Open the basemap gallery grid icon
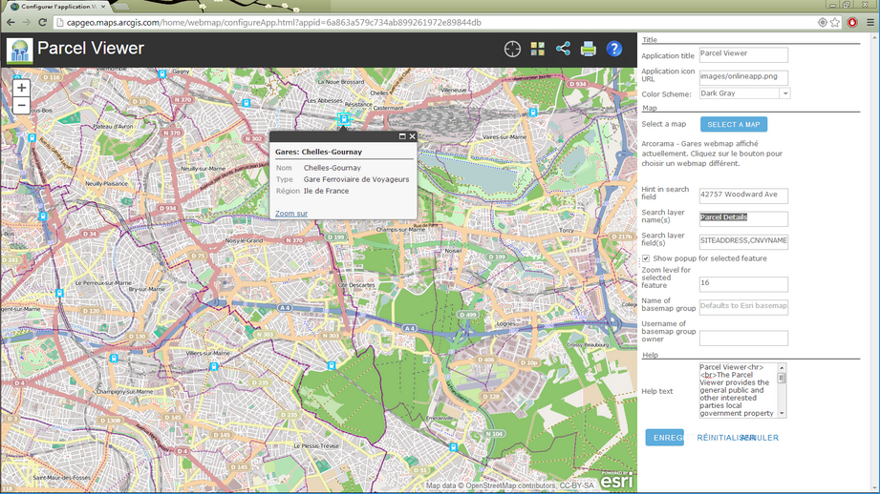 pos(538,49)
